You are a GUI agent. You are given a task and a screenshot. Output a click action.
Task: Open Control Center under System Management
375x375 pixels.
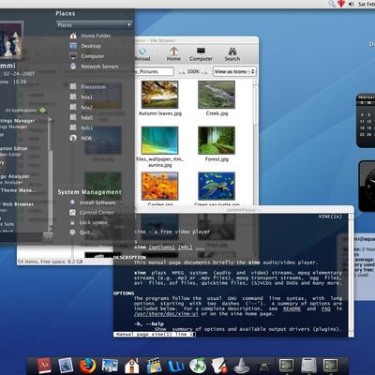(92, 213)
